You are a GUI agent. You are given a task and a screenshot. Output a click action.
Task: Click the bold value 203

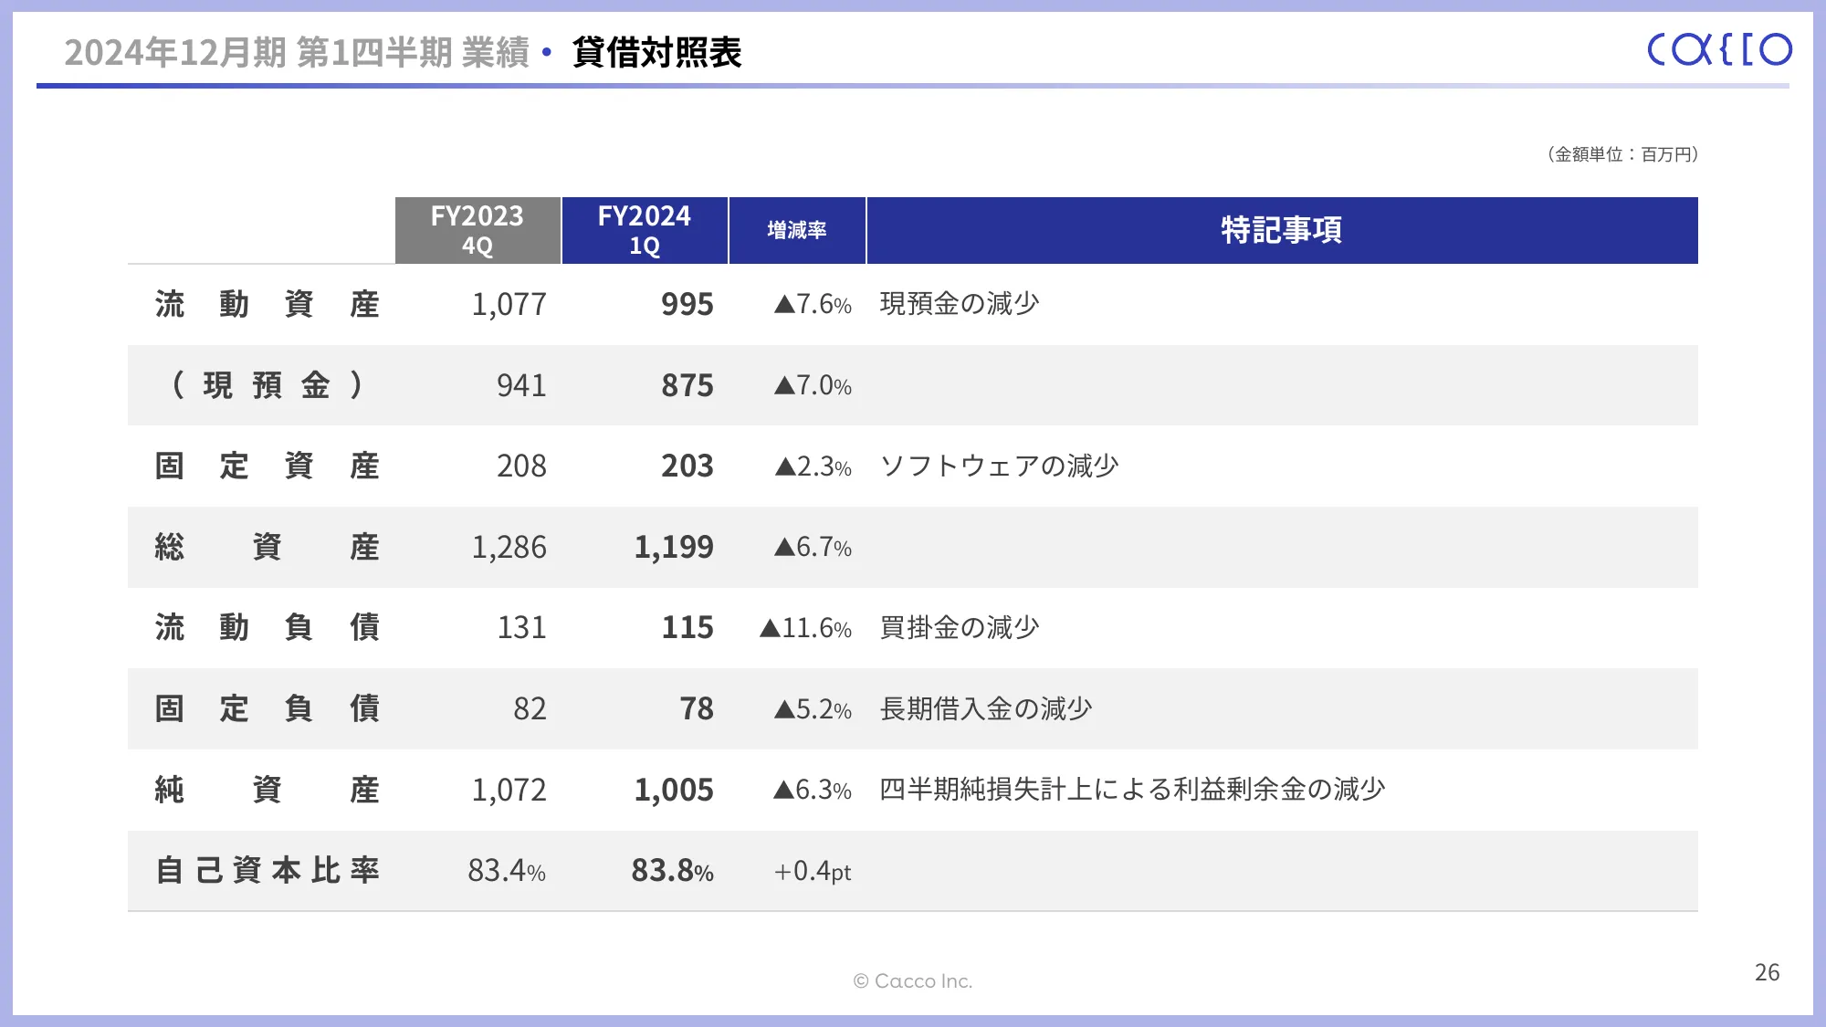[x=687, y=466]
